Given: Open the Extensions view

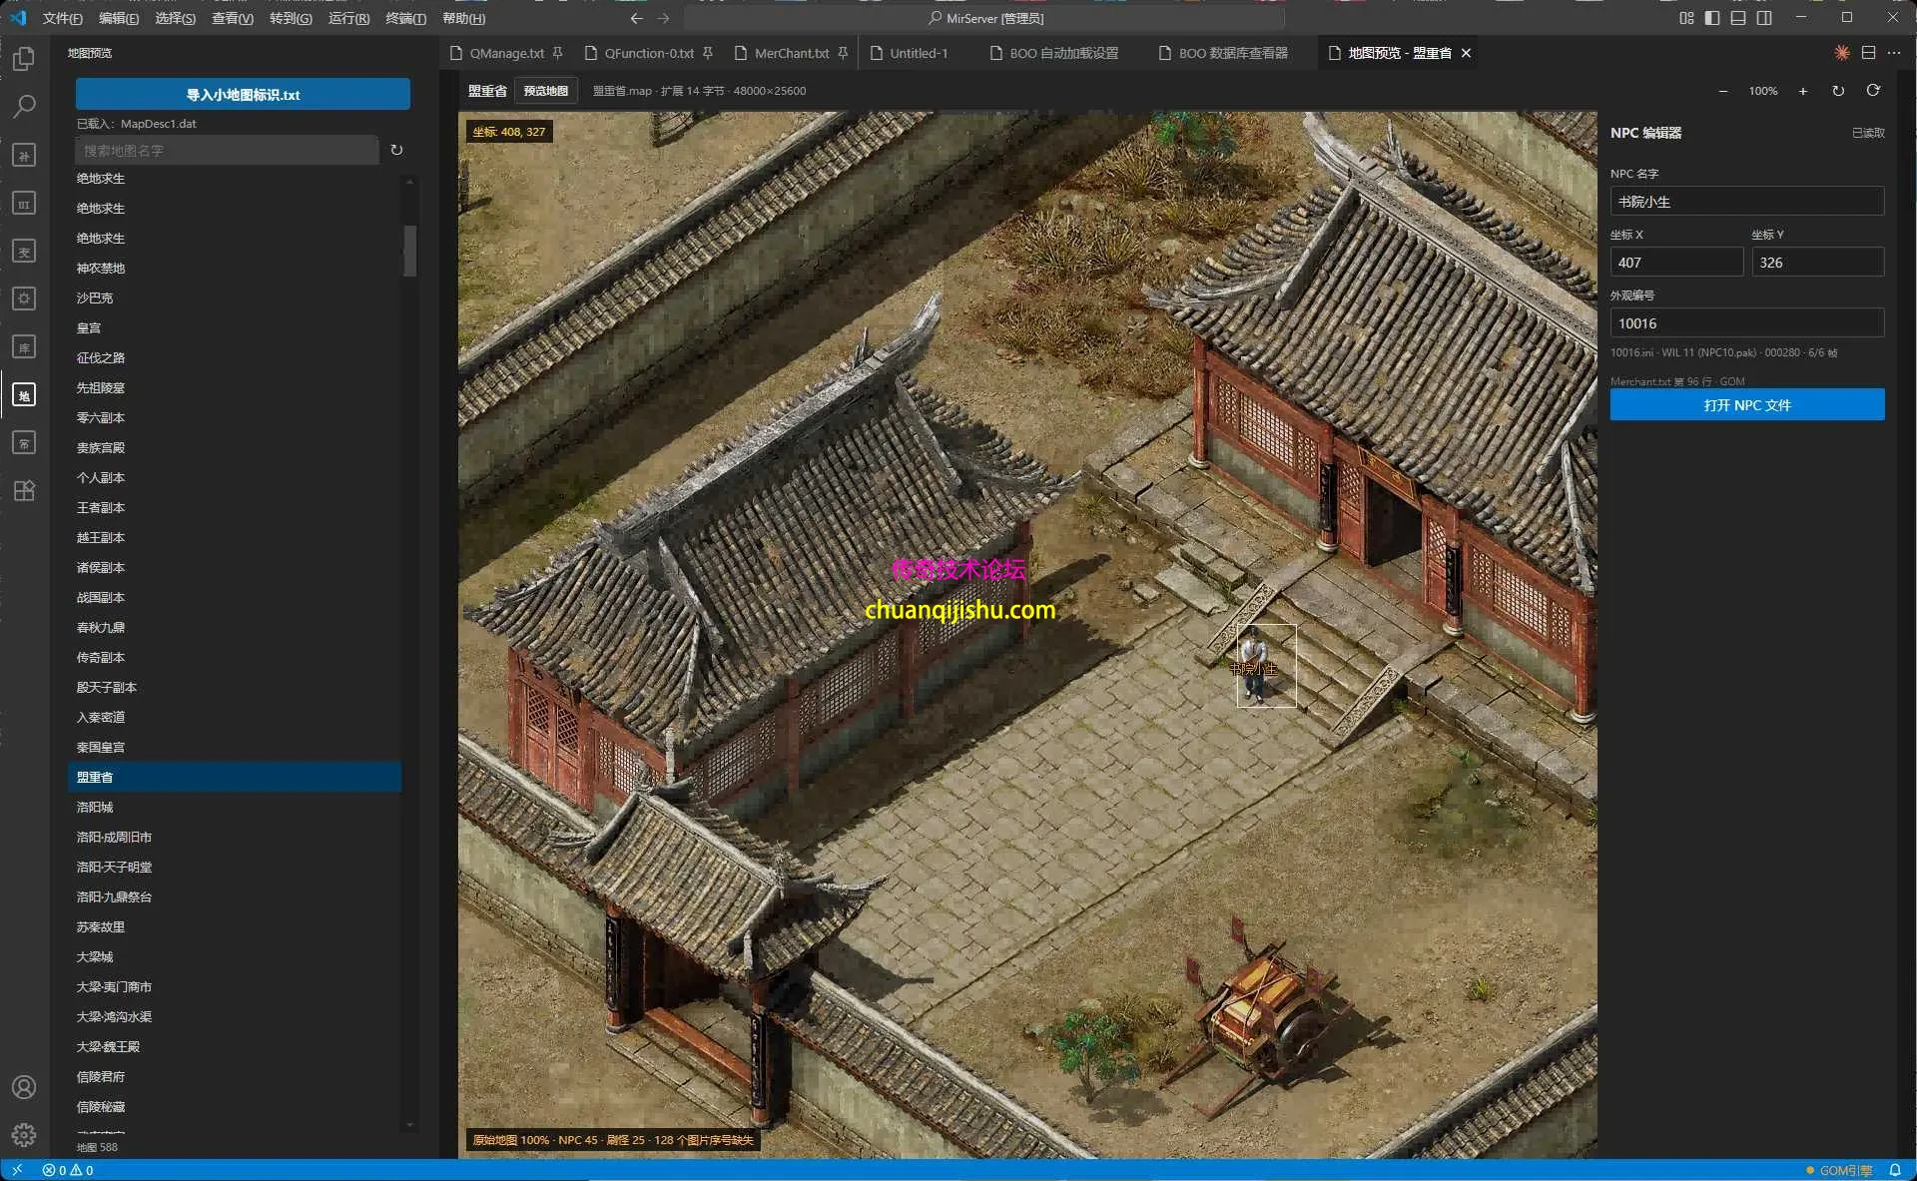Looking at the screenshot, I should [24, 490].
